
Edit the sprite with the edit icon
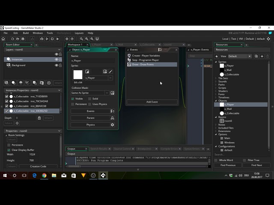tap(105, 71)
